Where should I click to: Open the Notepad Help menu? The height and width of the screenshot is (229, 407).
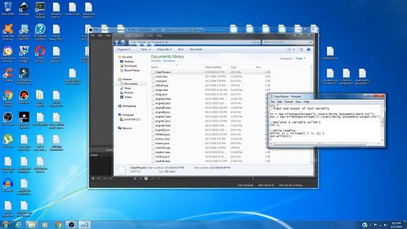click(307, 102)
